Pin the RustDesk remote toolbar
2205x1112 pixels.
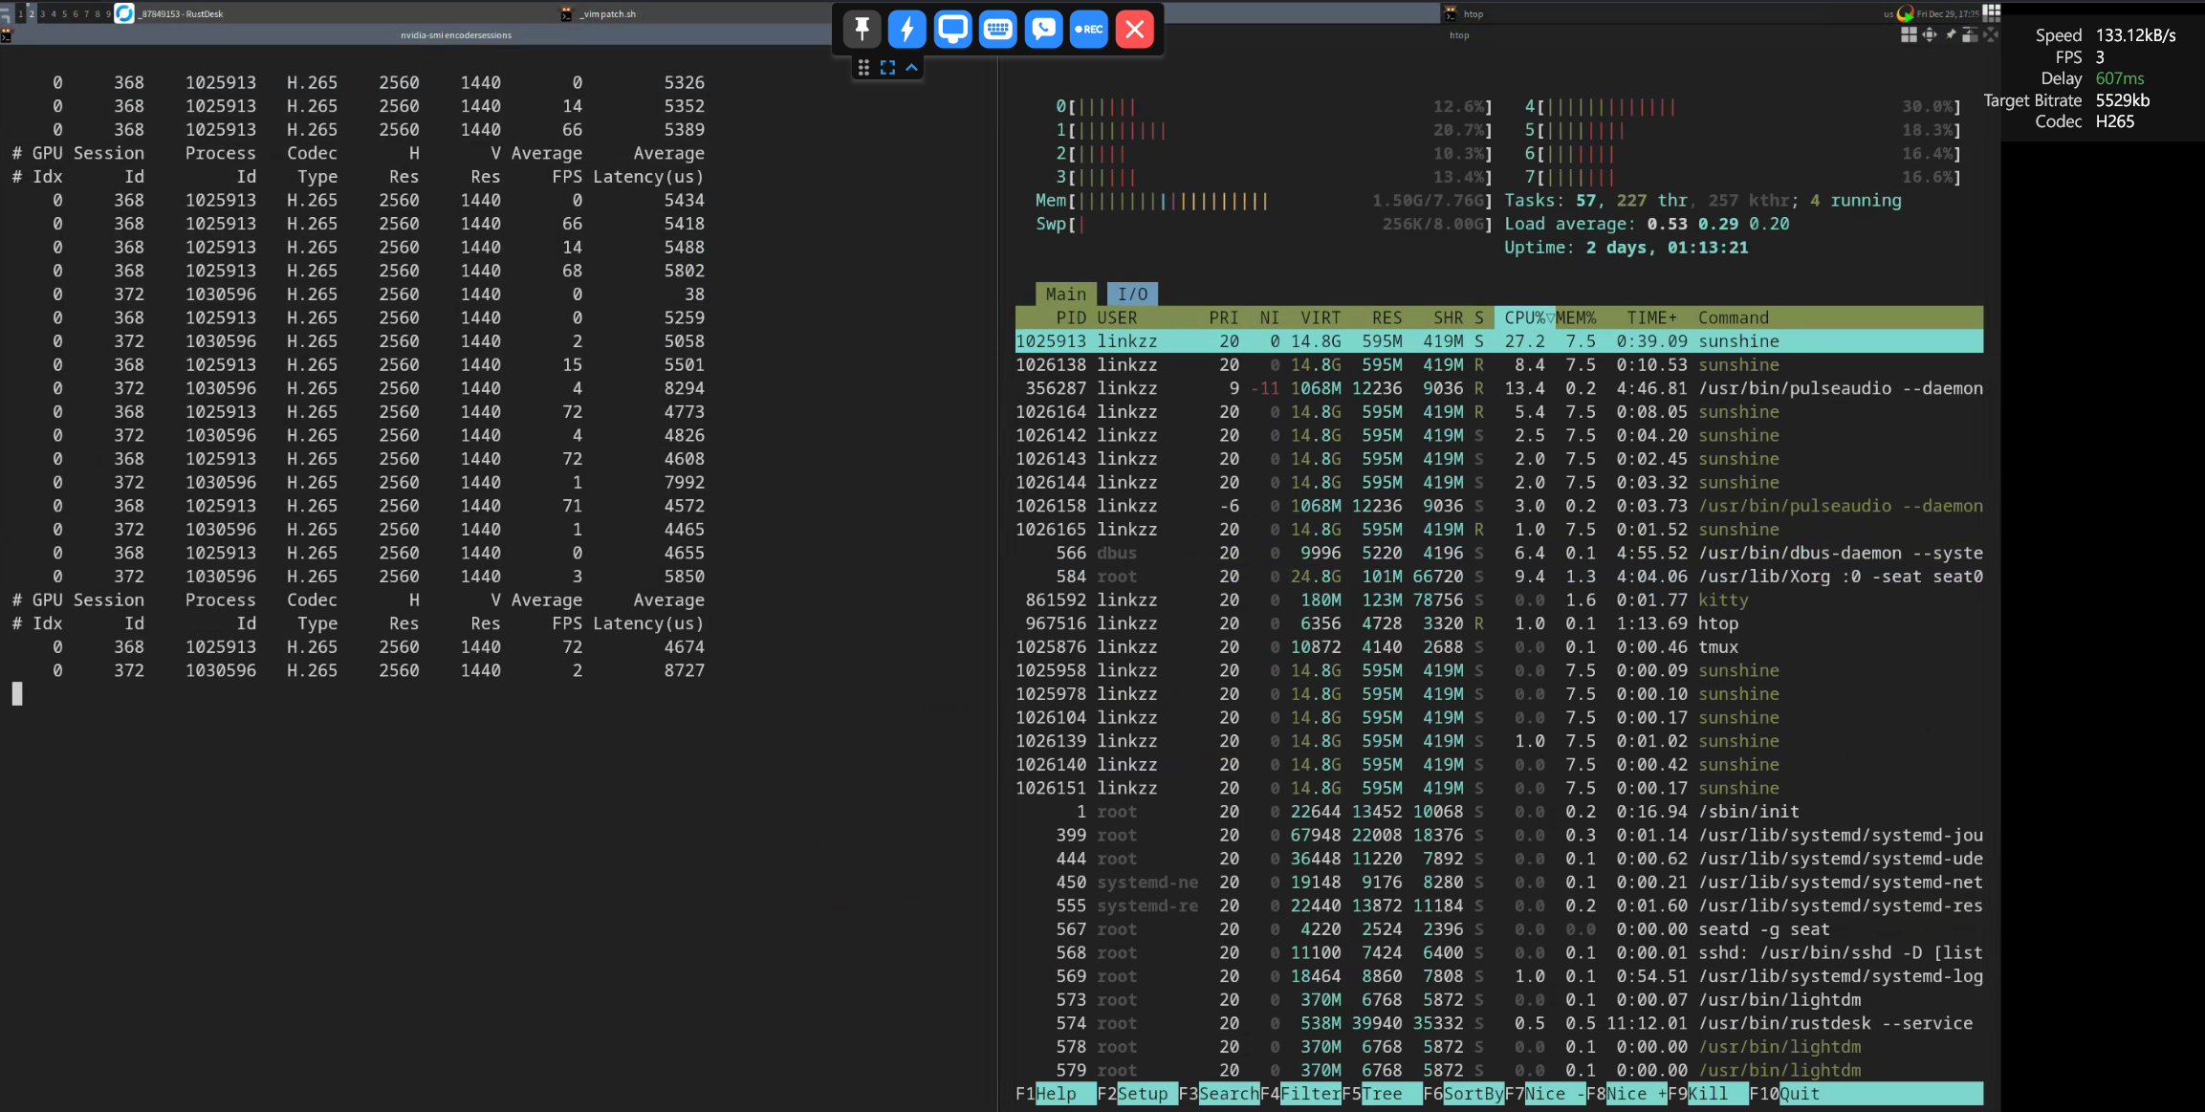click(x=862, y=29)
